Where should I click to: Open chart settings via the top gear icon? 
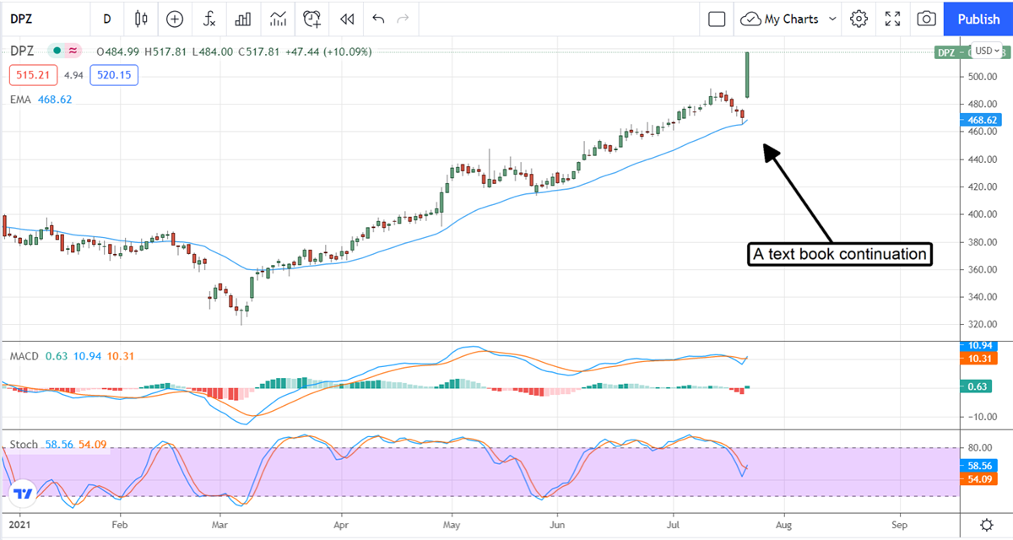click(x=859, y=19)
